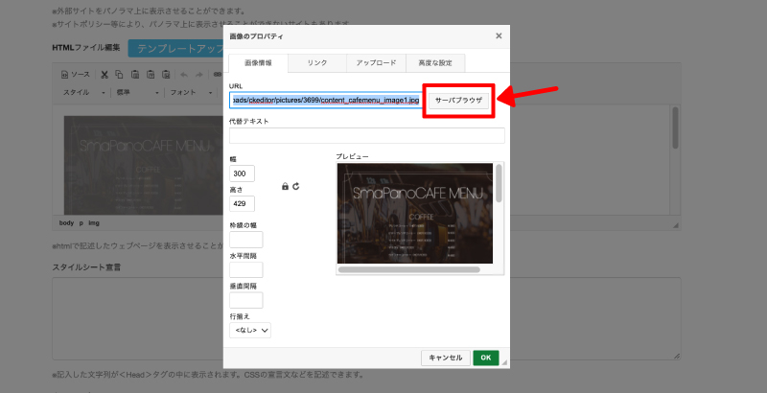This screenshot has width=767, height=393.
Task: Click the preview pane horizontal scrollbar
Action: point(412,269)
